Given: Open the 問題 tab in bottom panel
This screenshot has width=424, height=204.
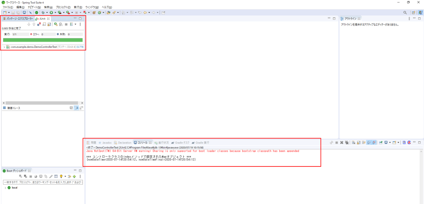Looking at the screenshot, I should (x=92, y=143).
